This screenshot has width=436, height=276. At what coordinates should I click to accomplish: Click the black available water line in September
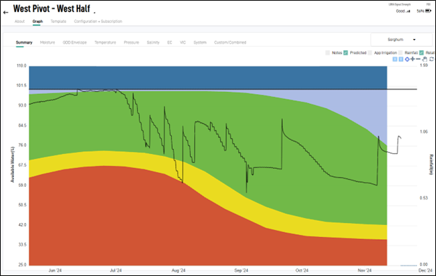point(267,168)
